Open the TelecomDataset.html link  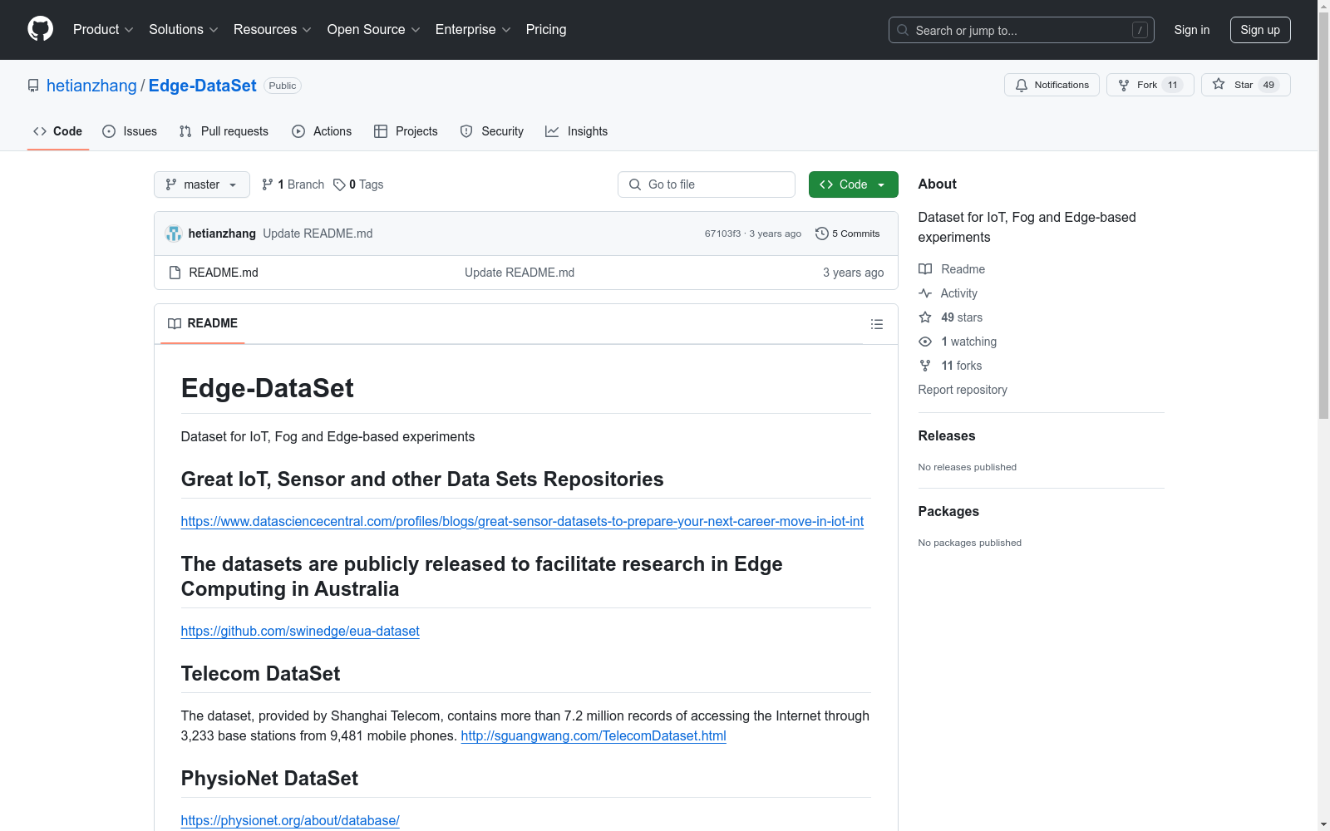tap(594, 735)
